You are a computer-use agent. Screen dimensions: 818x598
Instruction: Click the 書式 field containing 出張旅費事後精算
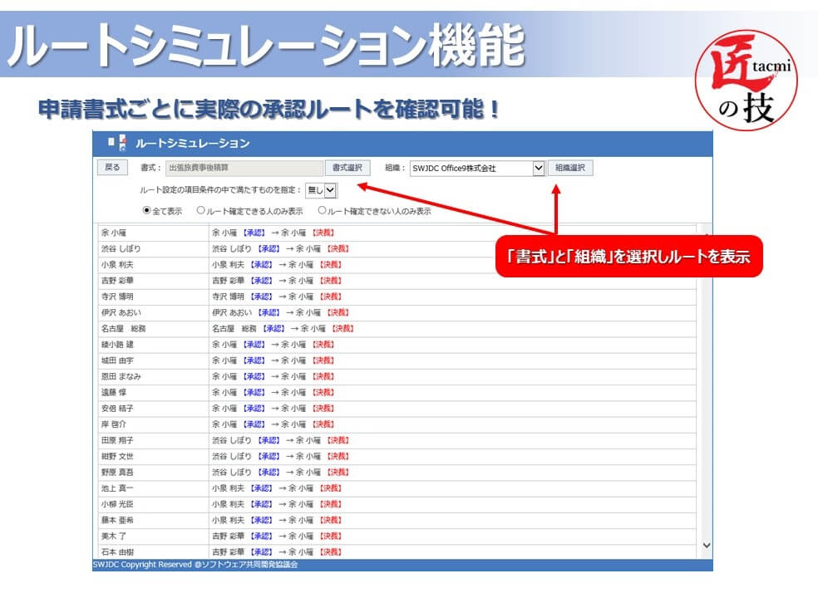tap(244, 168)
